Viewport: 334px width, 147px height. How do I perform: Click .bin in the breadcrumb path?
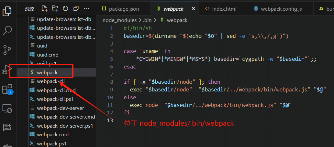click(148, 20)
